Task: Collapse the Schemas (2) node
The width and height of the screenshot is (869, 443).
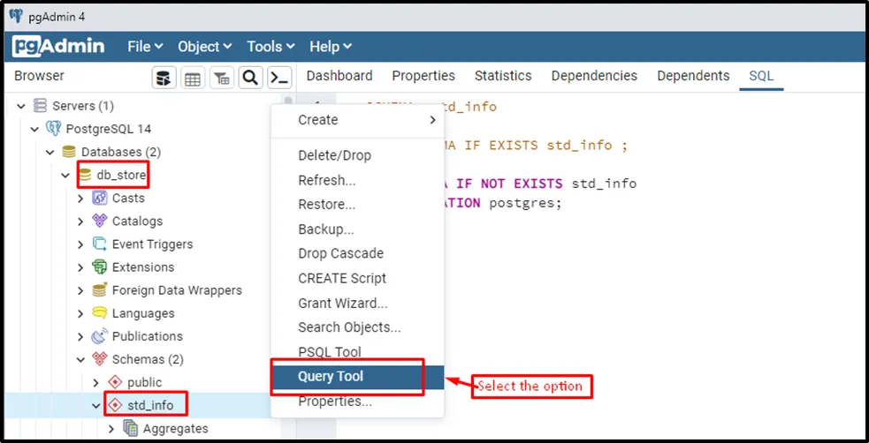Action: coord(80,359)
